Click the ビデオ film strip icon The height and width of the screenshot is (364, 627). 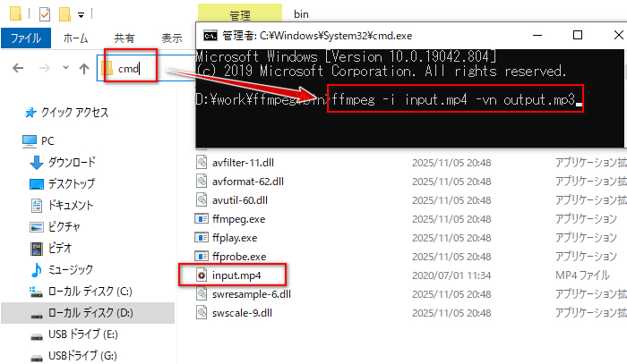37,249
